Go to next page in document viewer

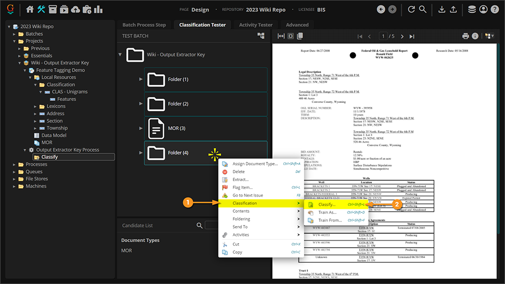(402, 36)
